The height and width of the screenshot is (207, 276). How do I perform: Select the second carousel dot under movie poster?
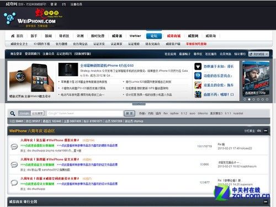[x=249, y=99]
